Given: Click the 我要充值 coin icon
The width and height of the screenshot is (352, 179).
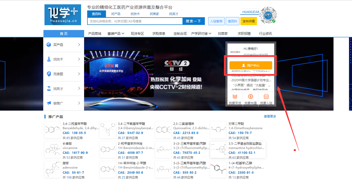Looking at the screenshot, I should pyautogui.click(x=251, y=97).
